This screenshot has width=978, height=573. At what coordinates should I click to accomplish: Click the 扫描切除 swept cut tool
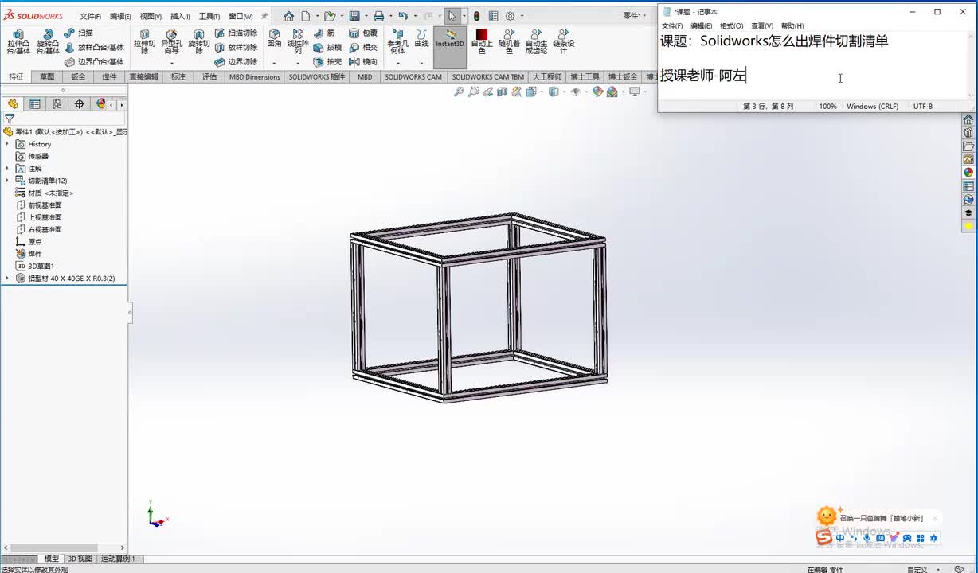point(236,33)
